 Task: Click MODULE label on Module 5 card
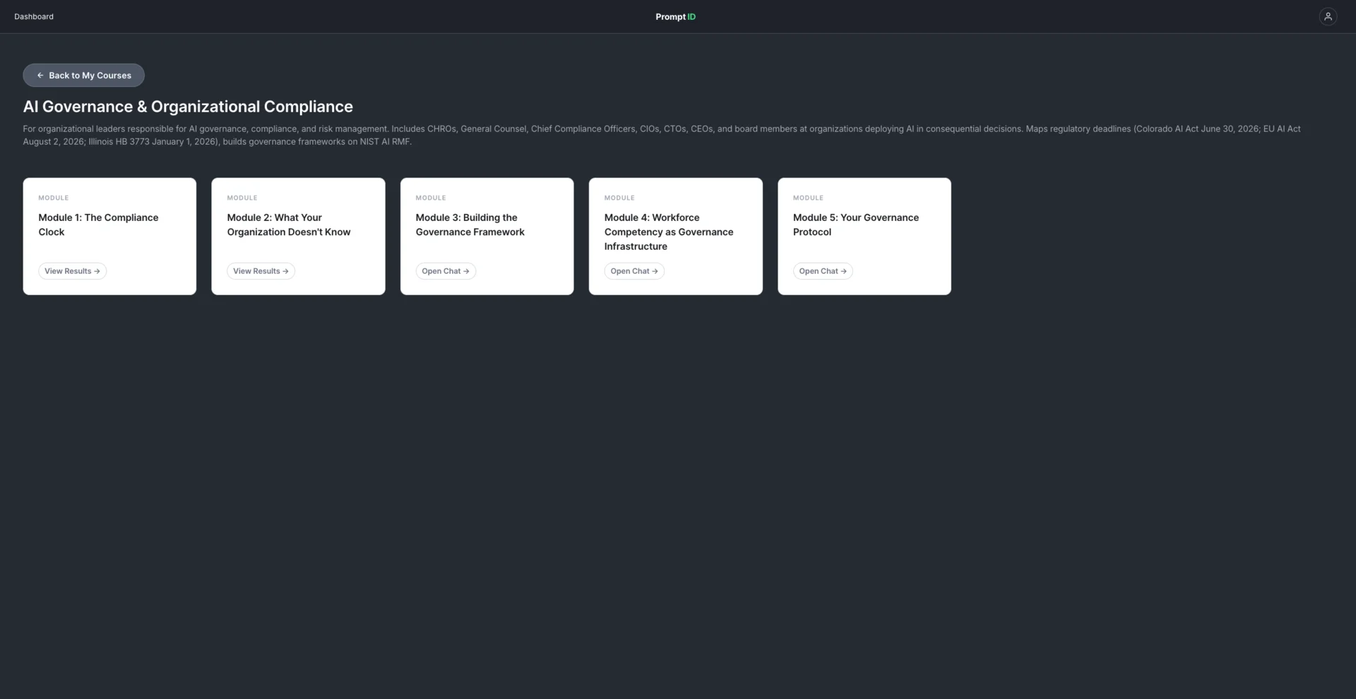tap(808, 198)
